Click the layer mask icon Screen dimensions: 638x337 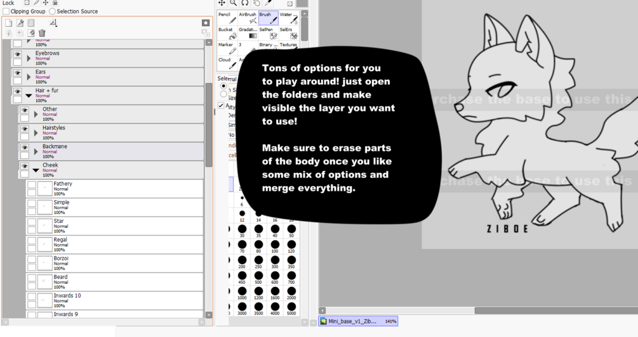coord(206,23)
